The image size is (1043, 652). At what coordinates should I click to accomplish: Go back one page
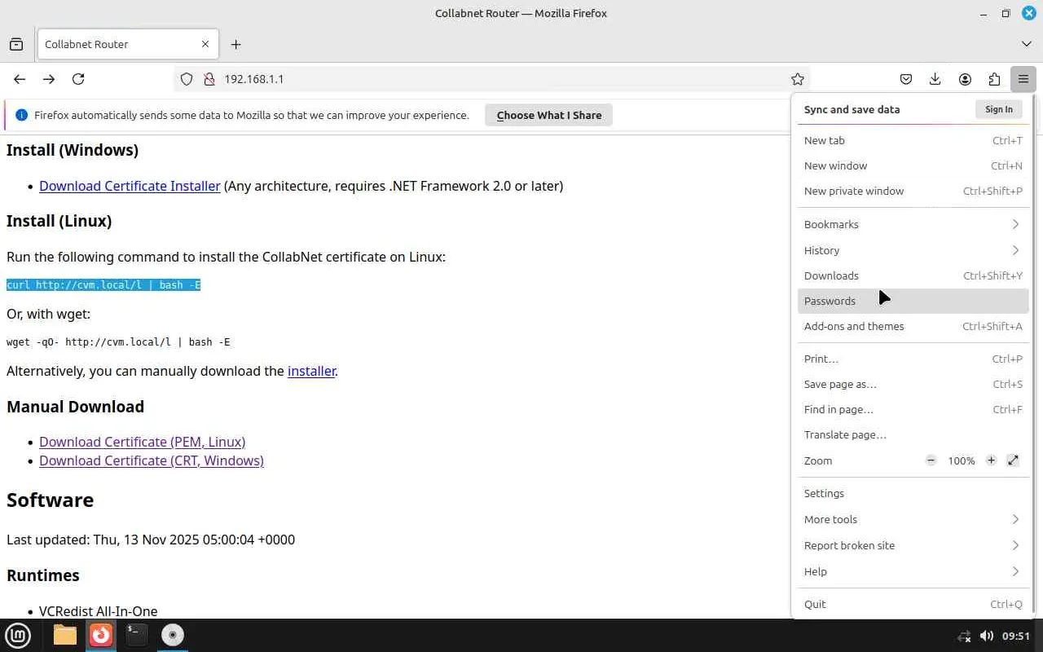pyautogui.click(x=20, y=79)
